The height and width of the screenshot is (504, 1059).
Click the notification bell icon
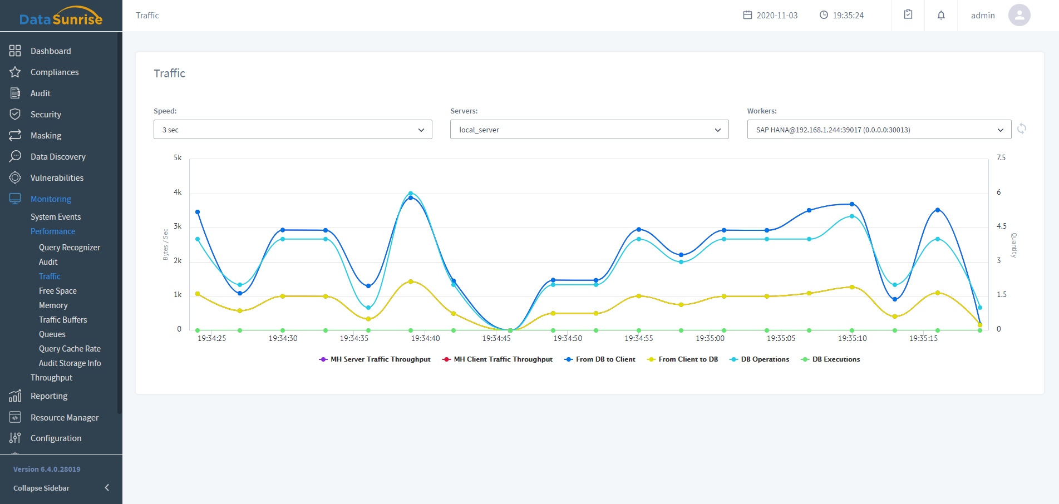coord(941,15)
